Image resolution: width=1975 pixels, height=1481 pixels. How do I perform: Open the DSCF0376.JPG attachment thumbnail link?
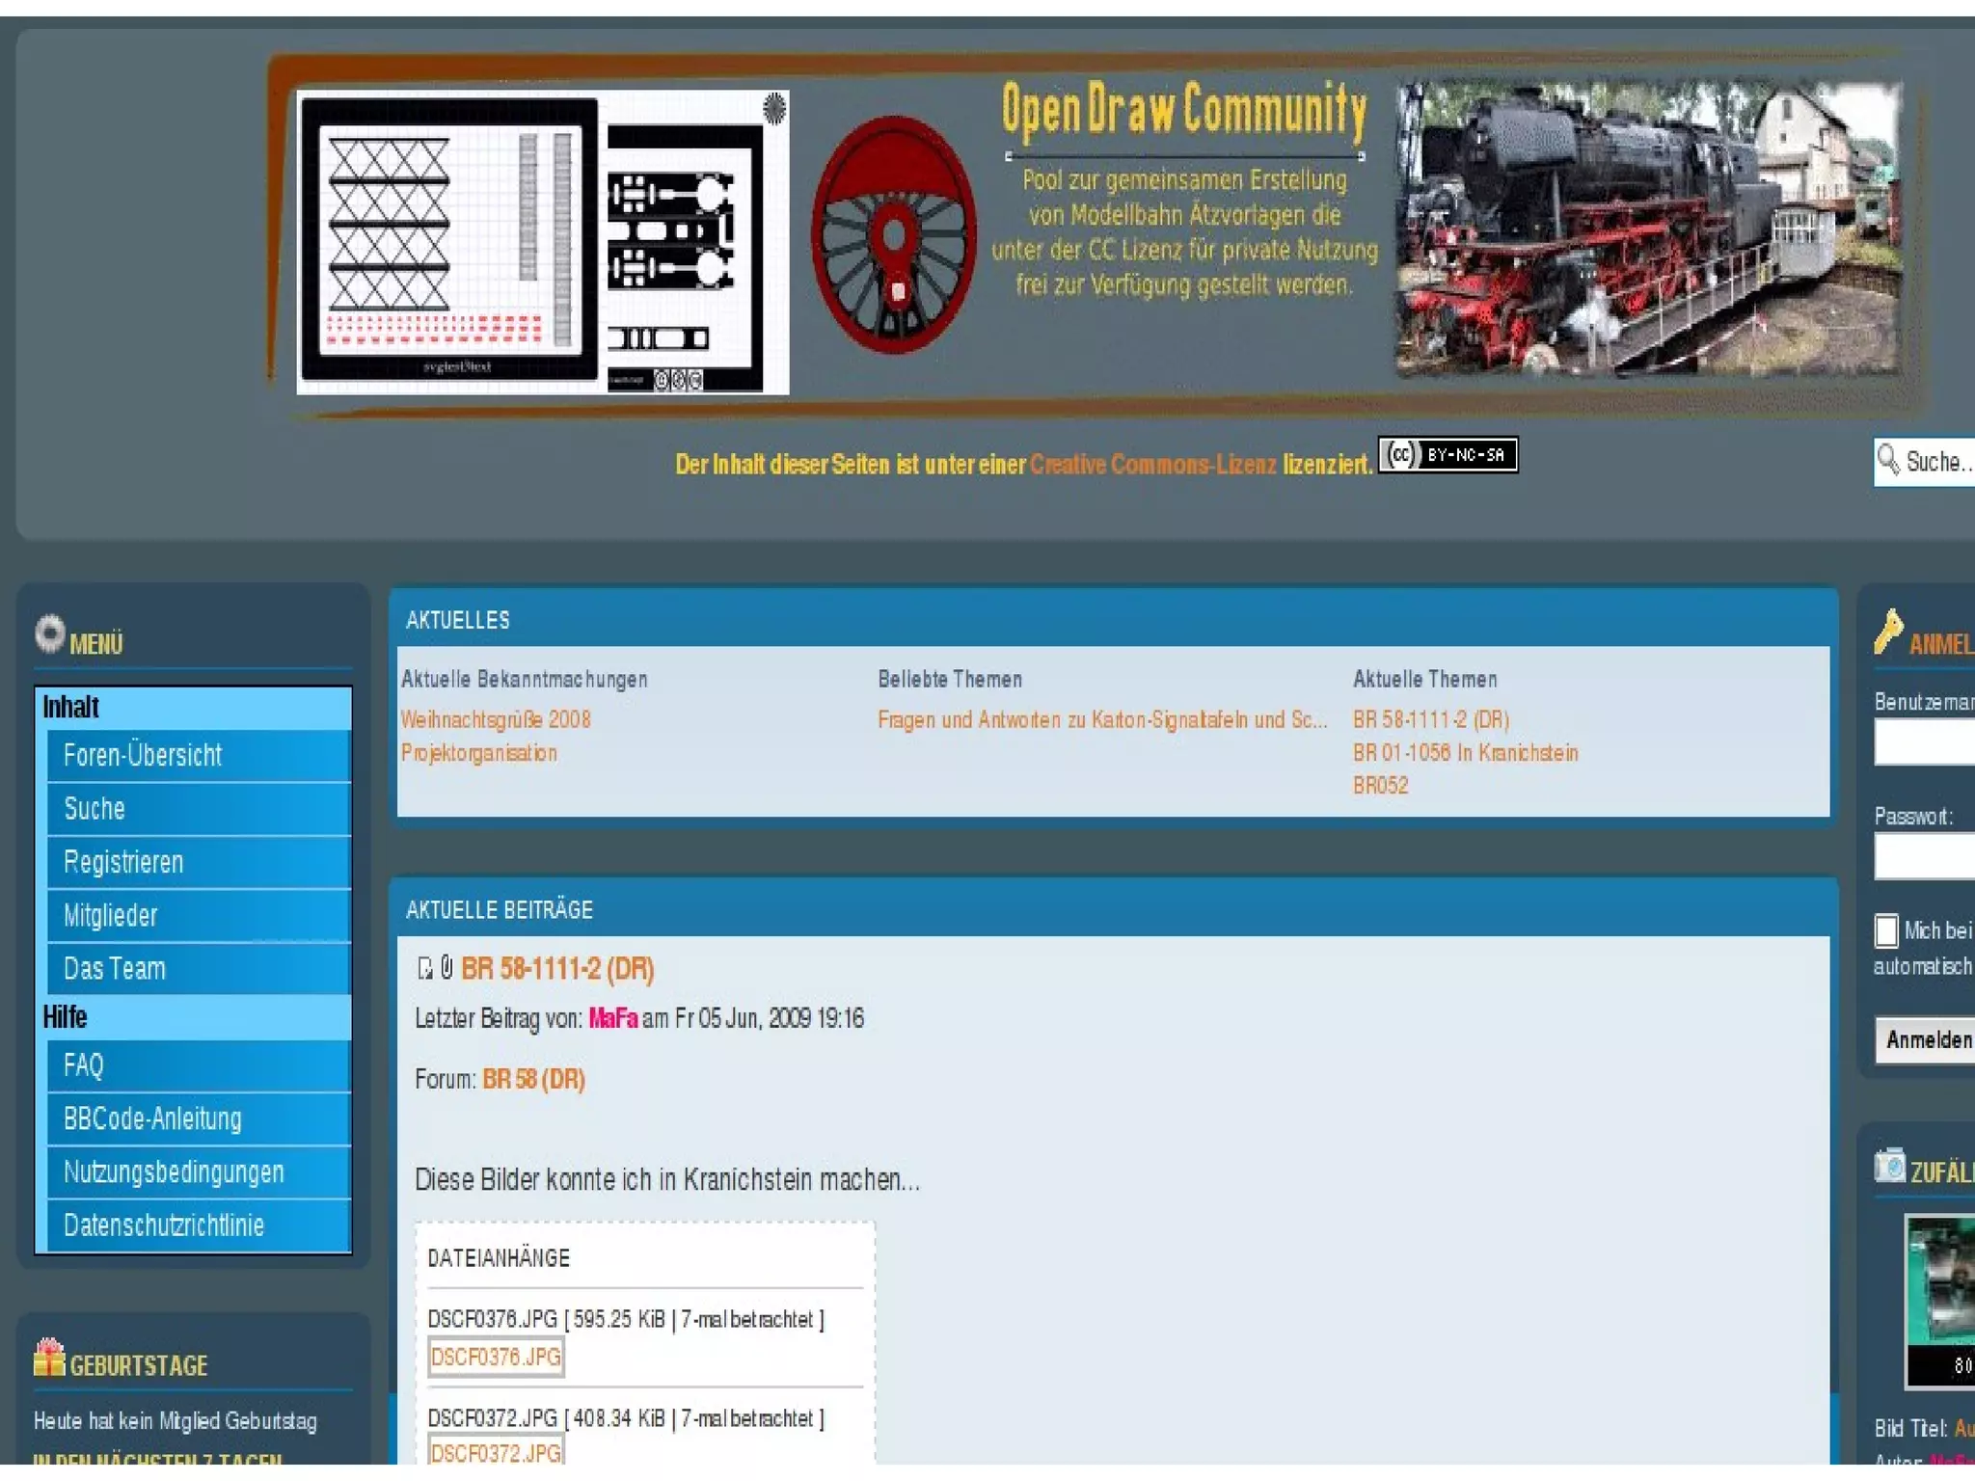(496, 1358)
